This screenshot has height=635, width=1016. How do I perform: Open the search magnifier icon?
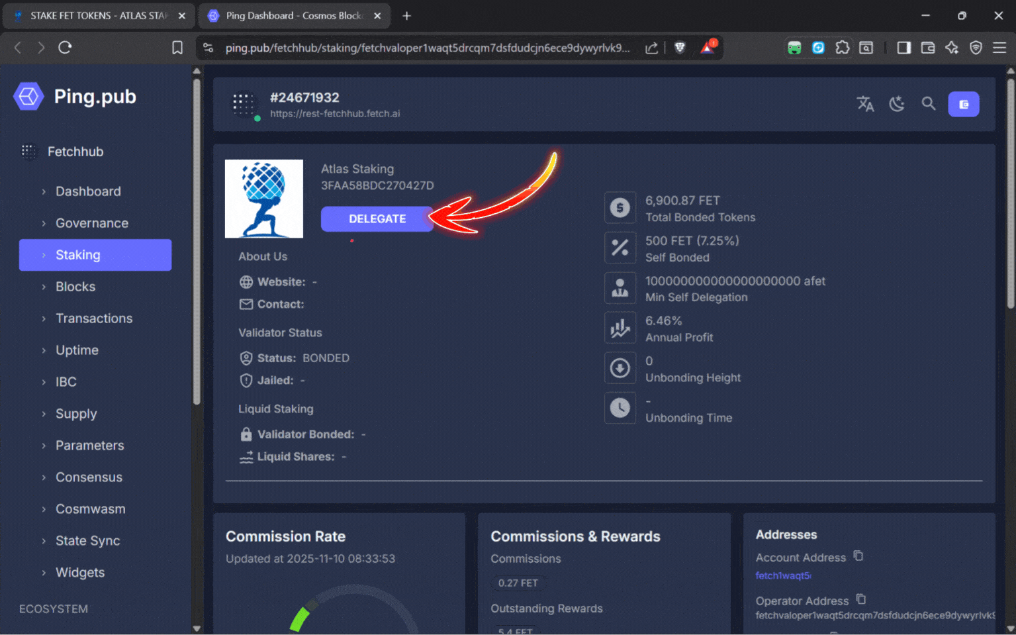point(929,104)
